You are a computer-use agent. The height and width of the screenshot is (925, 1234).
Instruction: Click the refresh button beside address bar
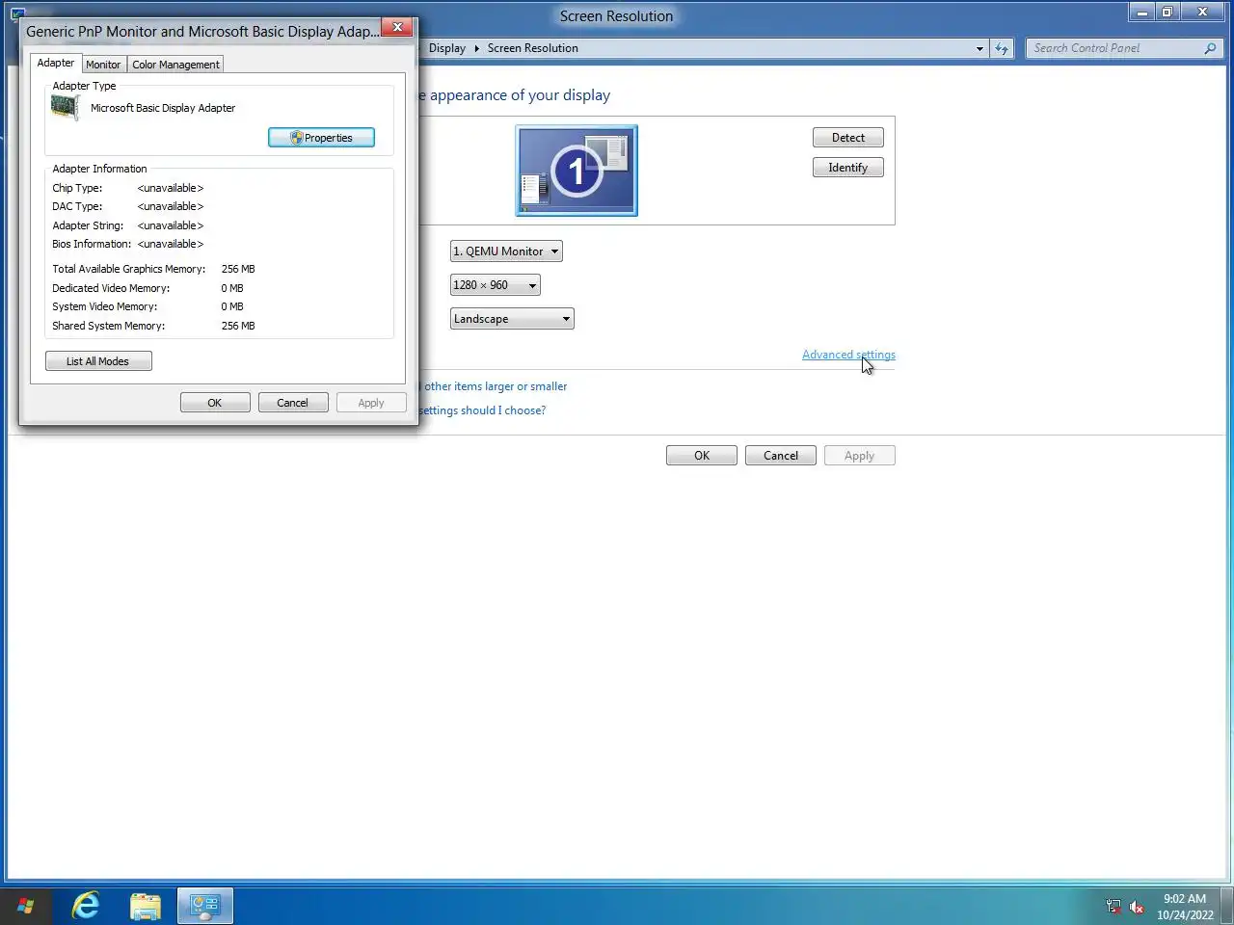click(1002, 48)
